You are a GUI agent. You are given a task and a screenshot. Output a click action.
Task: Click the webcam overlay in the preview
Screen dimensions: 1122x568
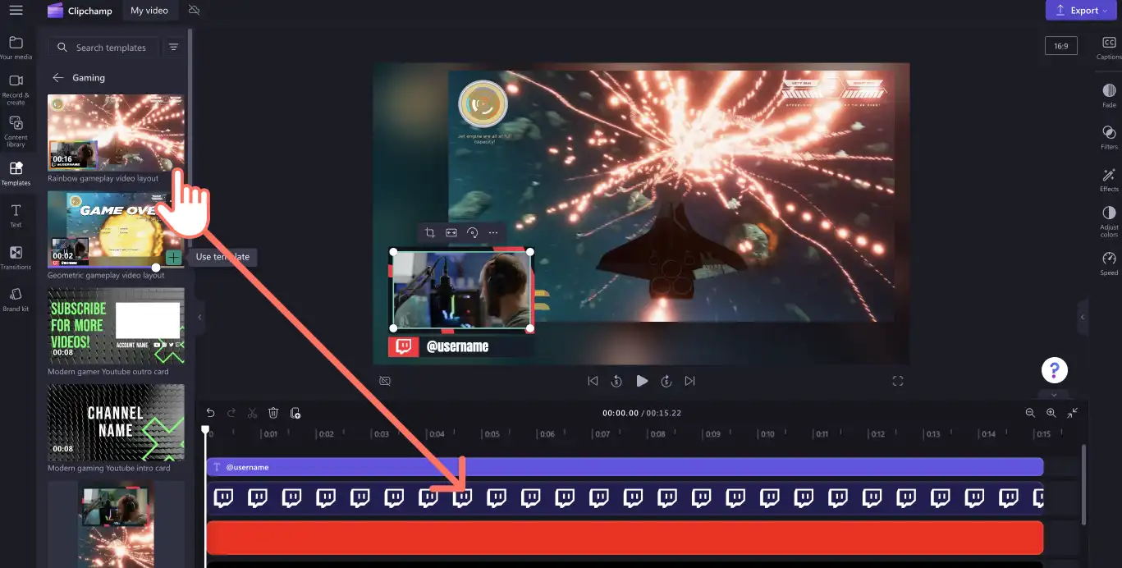click(461, 291)
